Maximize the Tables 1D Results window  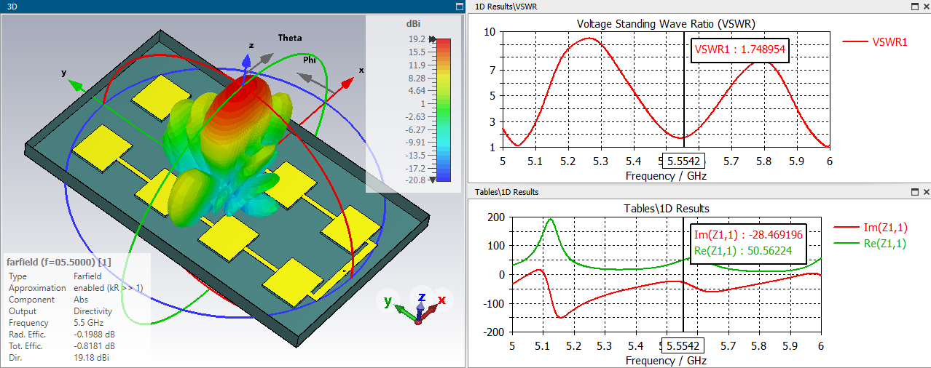pos(914,192)
